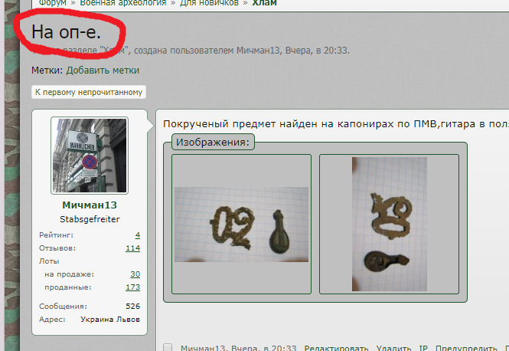Open the 114 reviews link

(132, 248)
